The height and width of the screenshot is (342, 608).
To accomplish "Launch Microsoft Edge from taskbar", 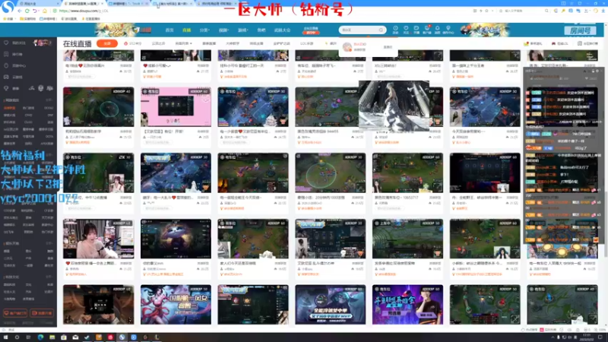I will coord(40,337).
